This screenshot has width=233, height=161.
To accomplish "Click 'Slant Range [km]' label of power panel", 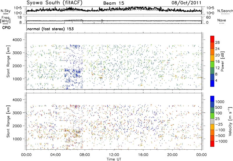I will click(8, 61).
